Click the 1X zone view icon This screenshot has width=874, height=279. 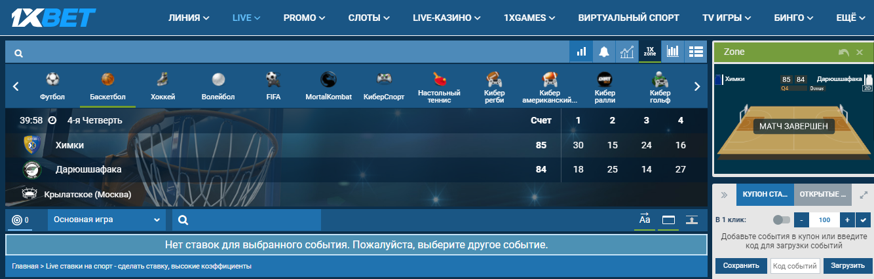coord(649,52)
